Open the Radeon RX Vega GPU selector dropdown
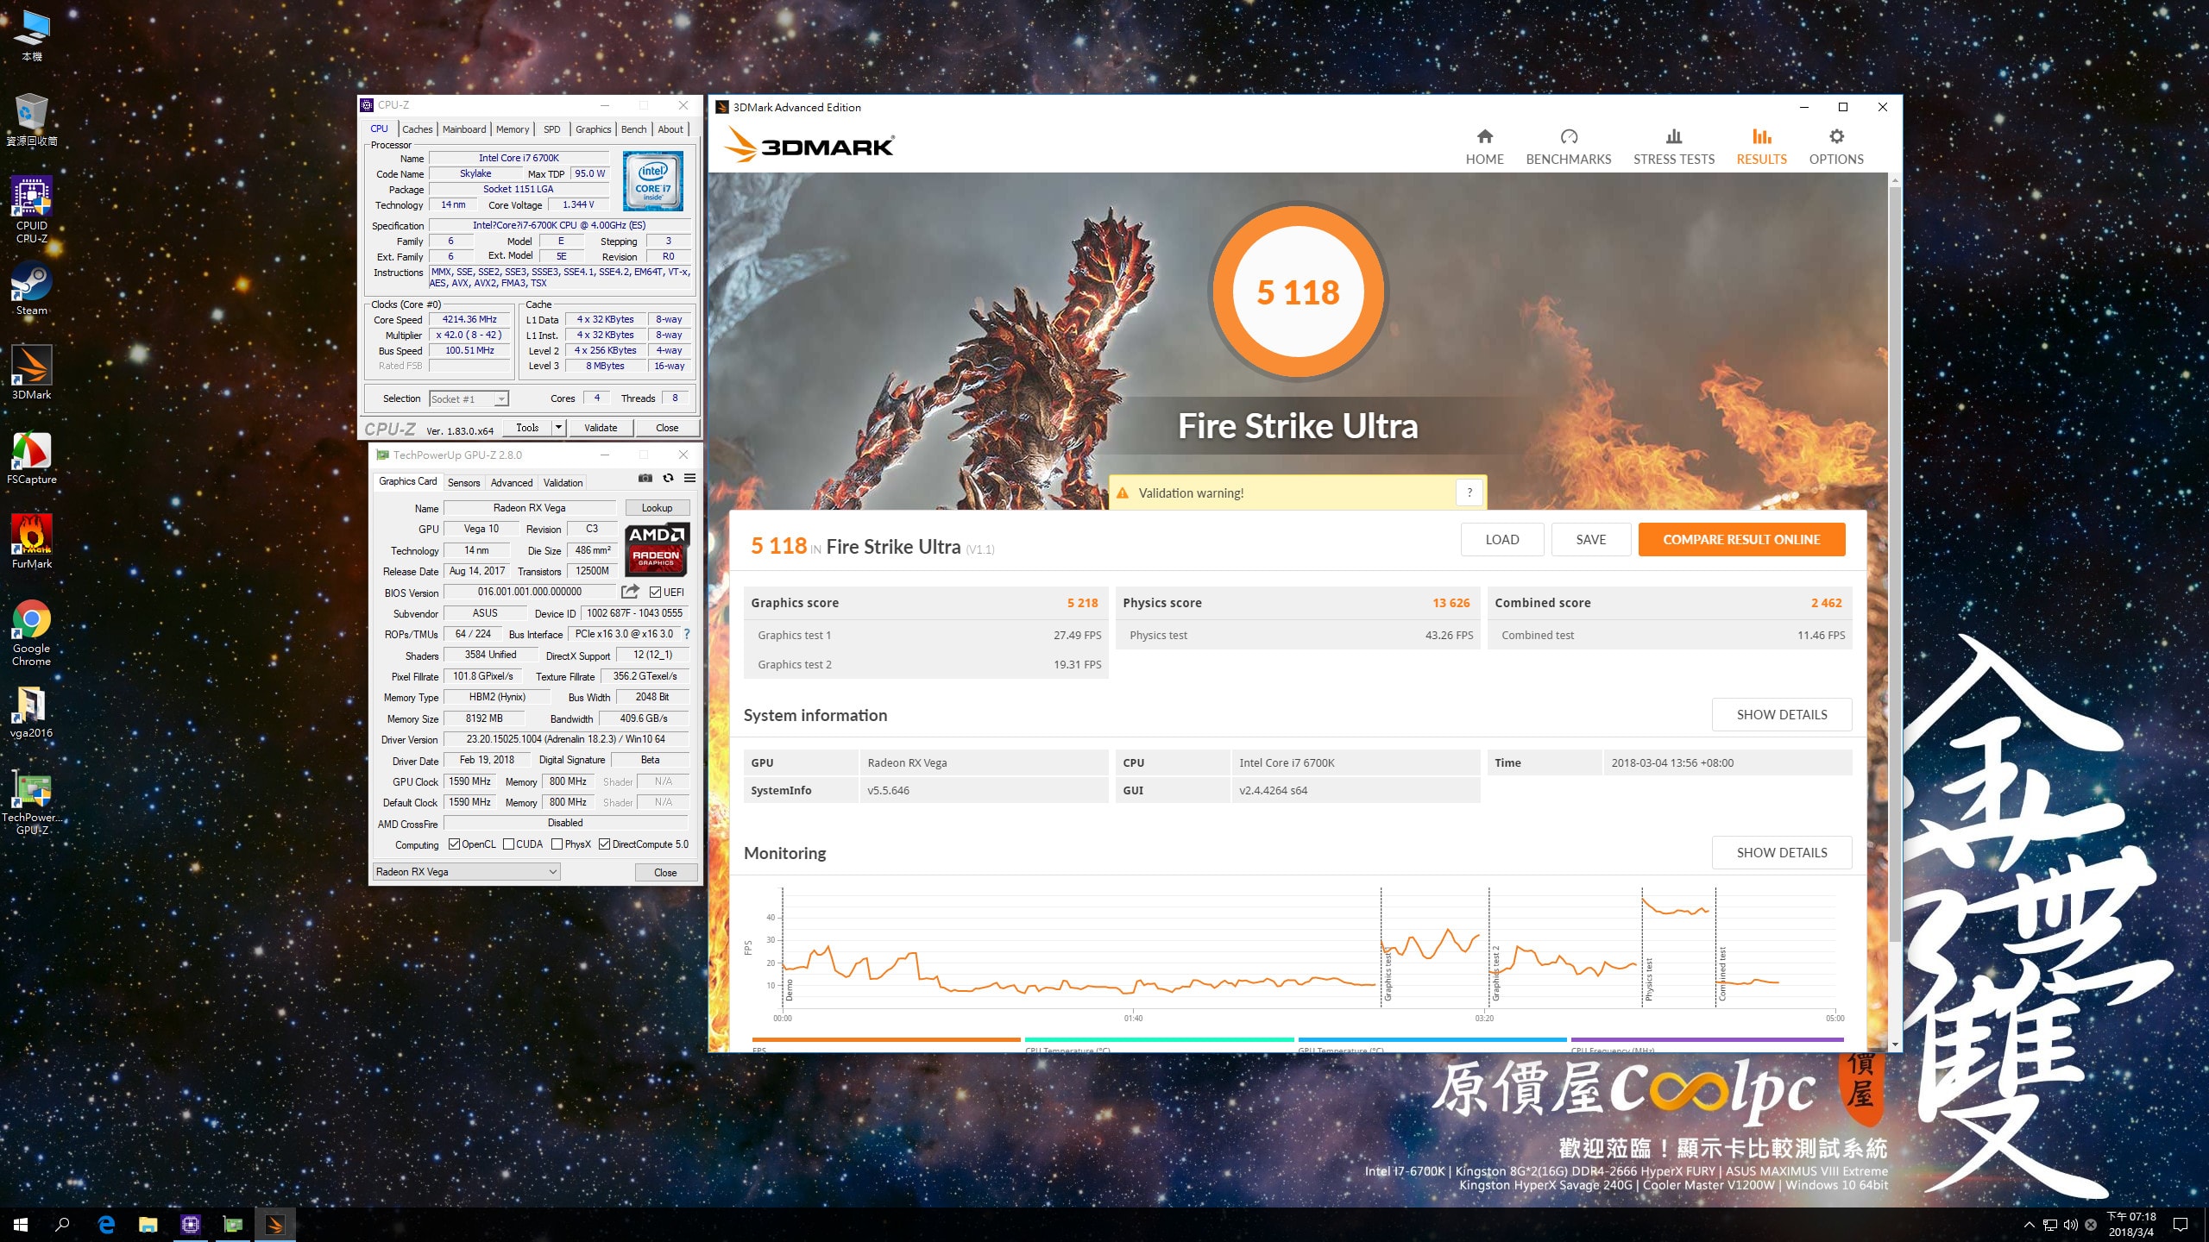The width and height of the screenshot is (2209, 1242). (x=466, y=872)
